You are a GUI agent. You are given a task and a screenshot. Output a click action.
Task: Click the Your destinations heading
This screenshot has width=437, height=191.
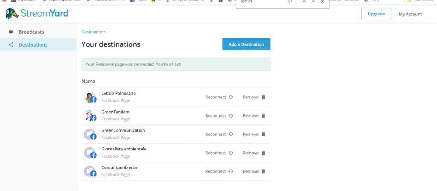(x=111, y=44)
